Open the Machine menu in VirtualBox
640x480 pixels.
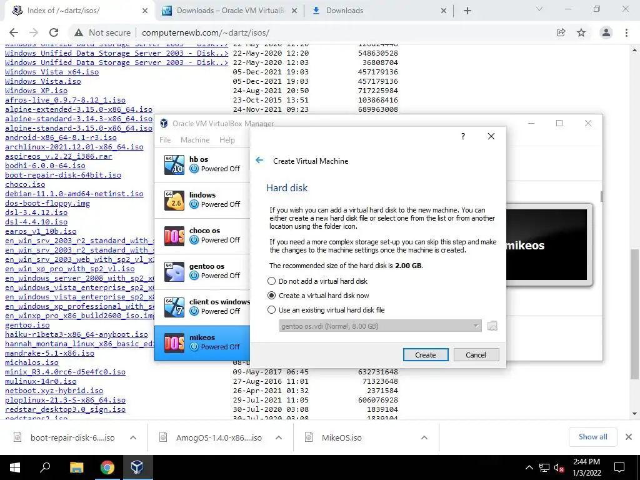point(195,139)
